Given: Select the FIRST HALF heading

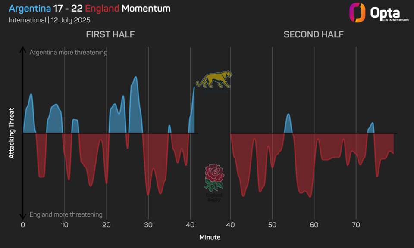Looking at the screenshot, I should pyautogui.click(x=110, y=34).
